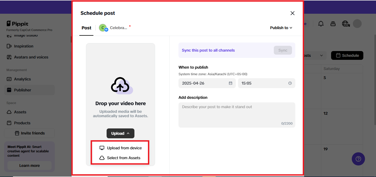
Task: Click Invite friends button
Action: pyautogui.click(x=29, y=133)
